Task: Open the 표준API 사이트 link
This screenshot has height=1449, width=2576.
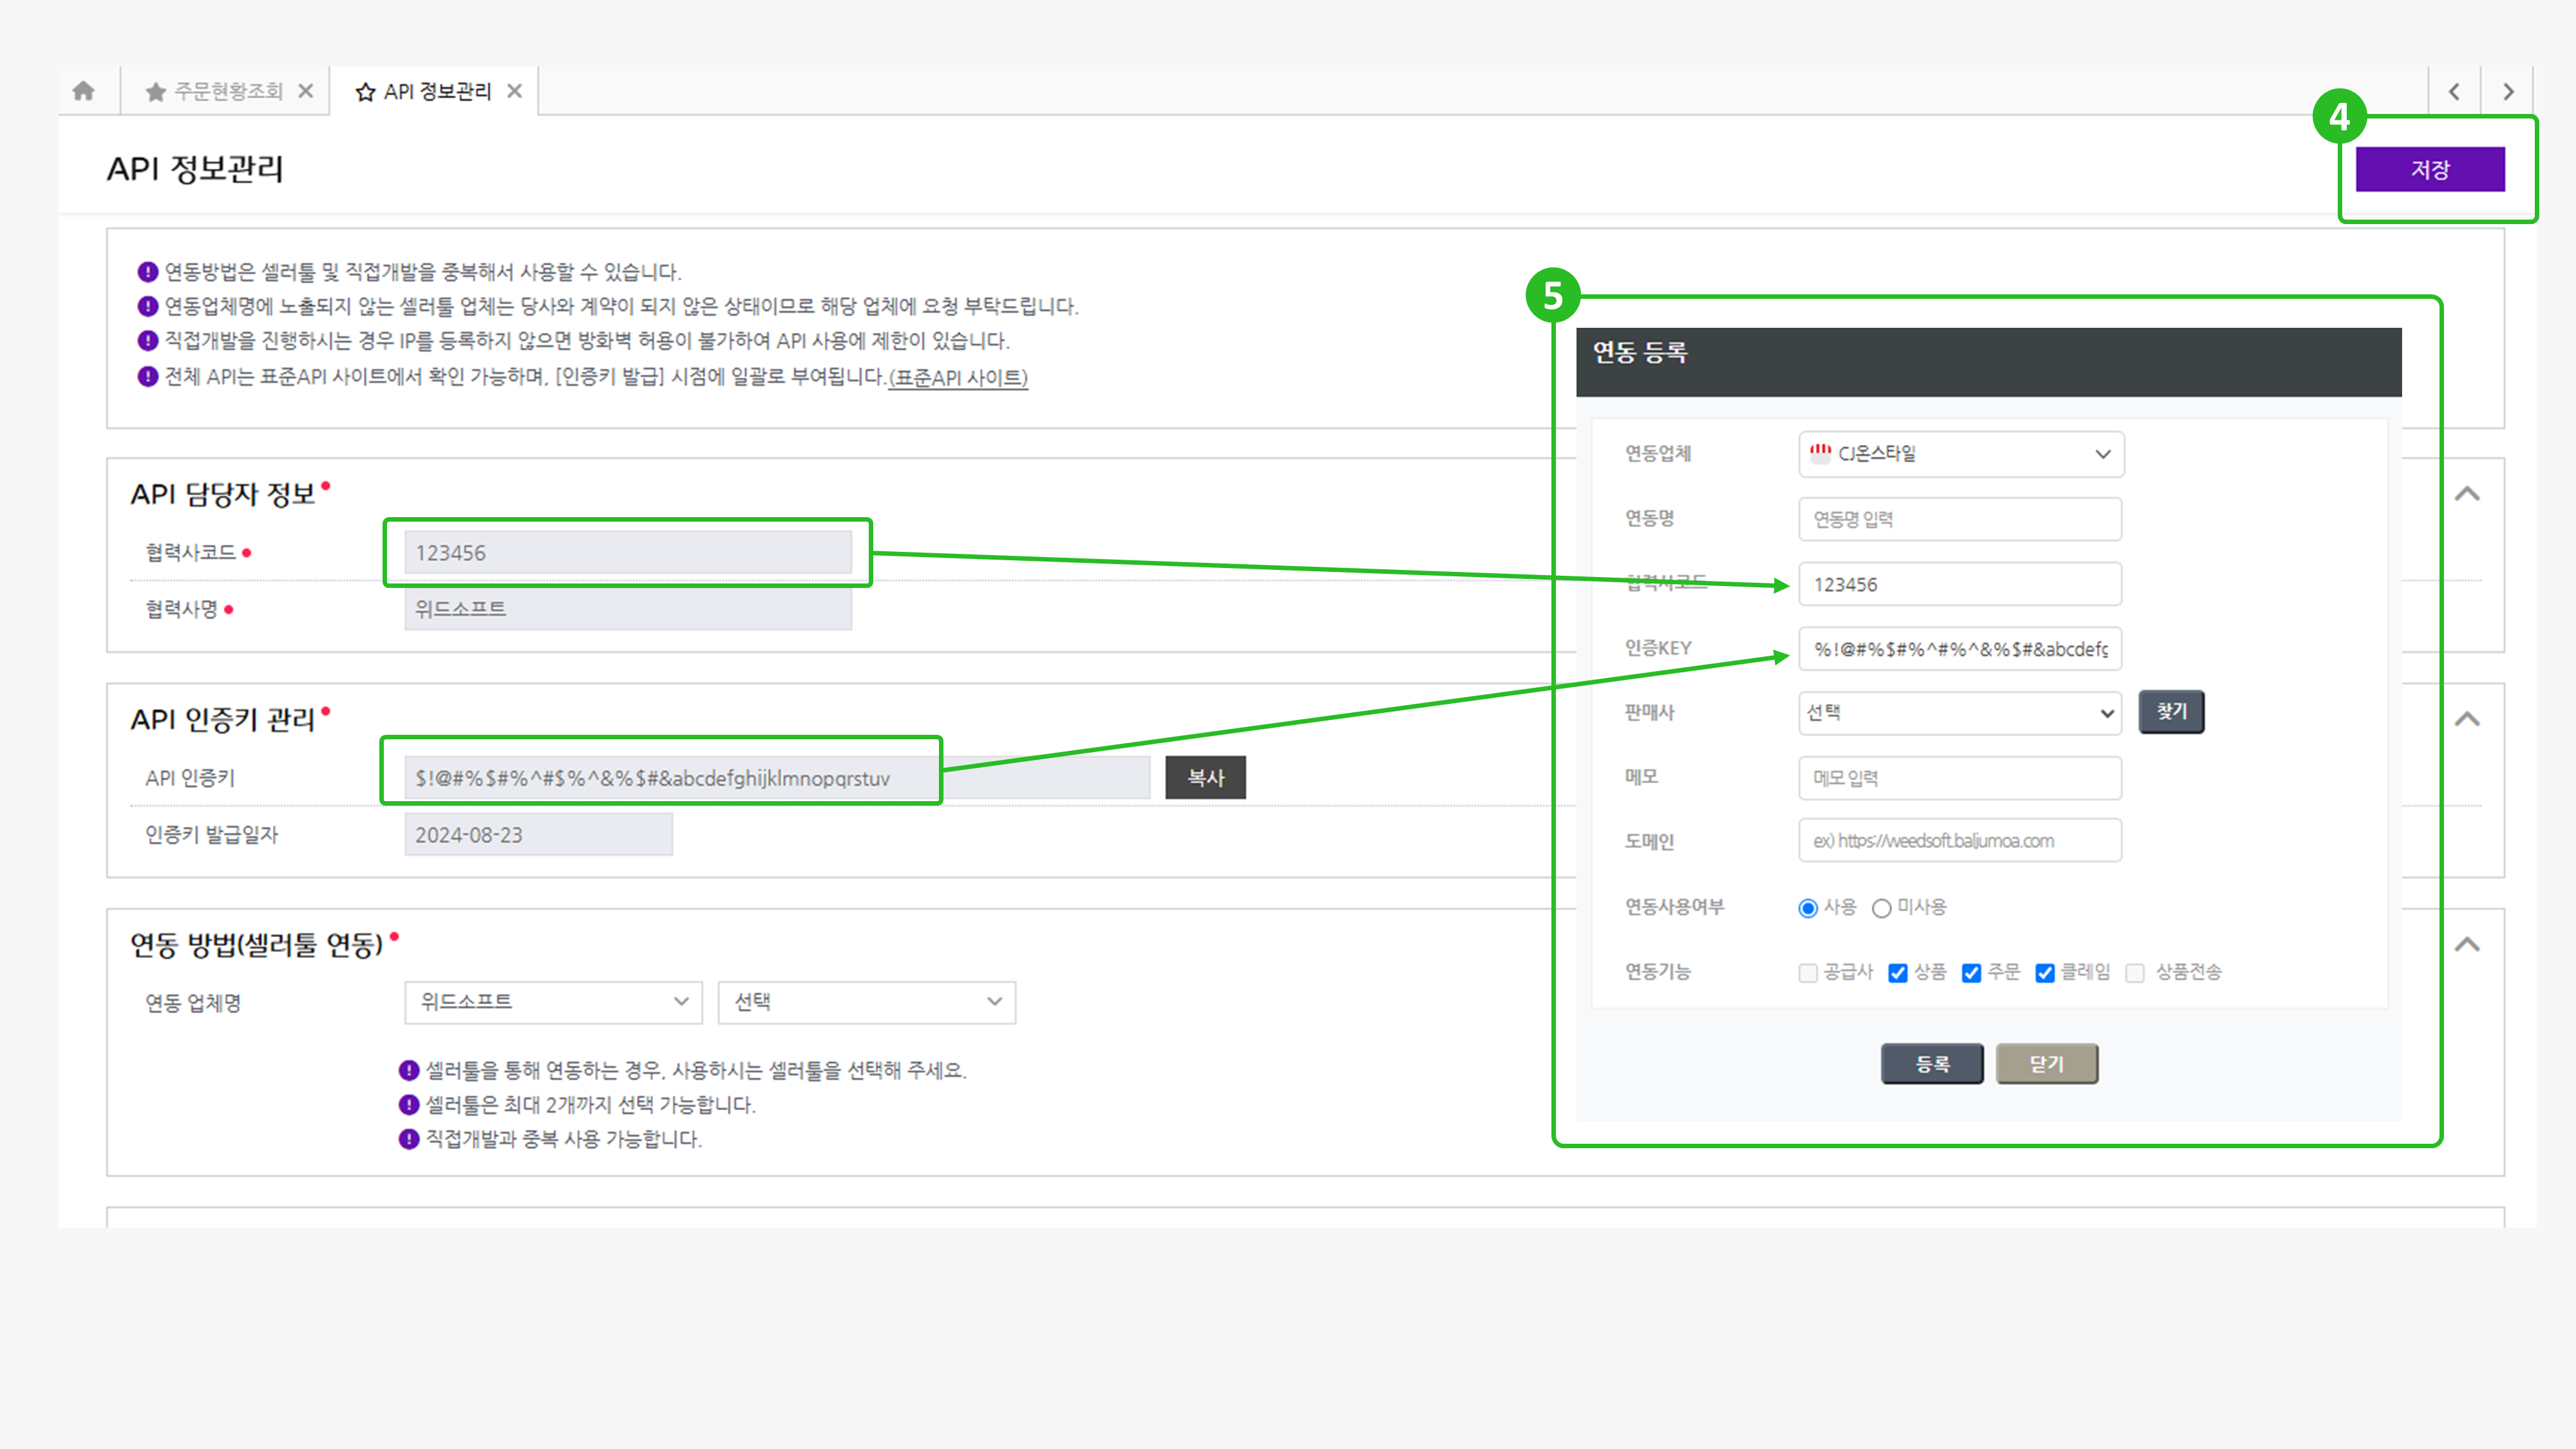Action: tap(958, 378)
